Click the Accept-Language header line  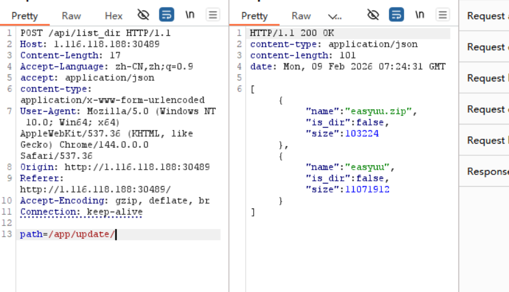[107, 66]
